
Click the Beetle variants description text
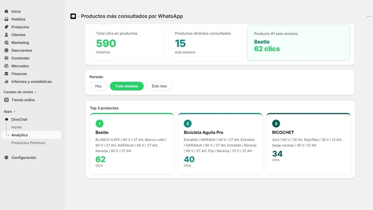click(131, 145)
